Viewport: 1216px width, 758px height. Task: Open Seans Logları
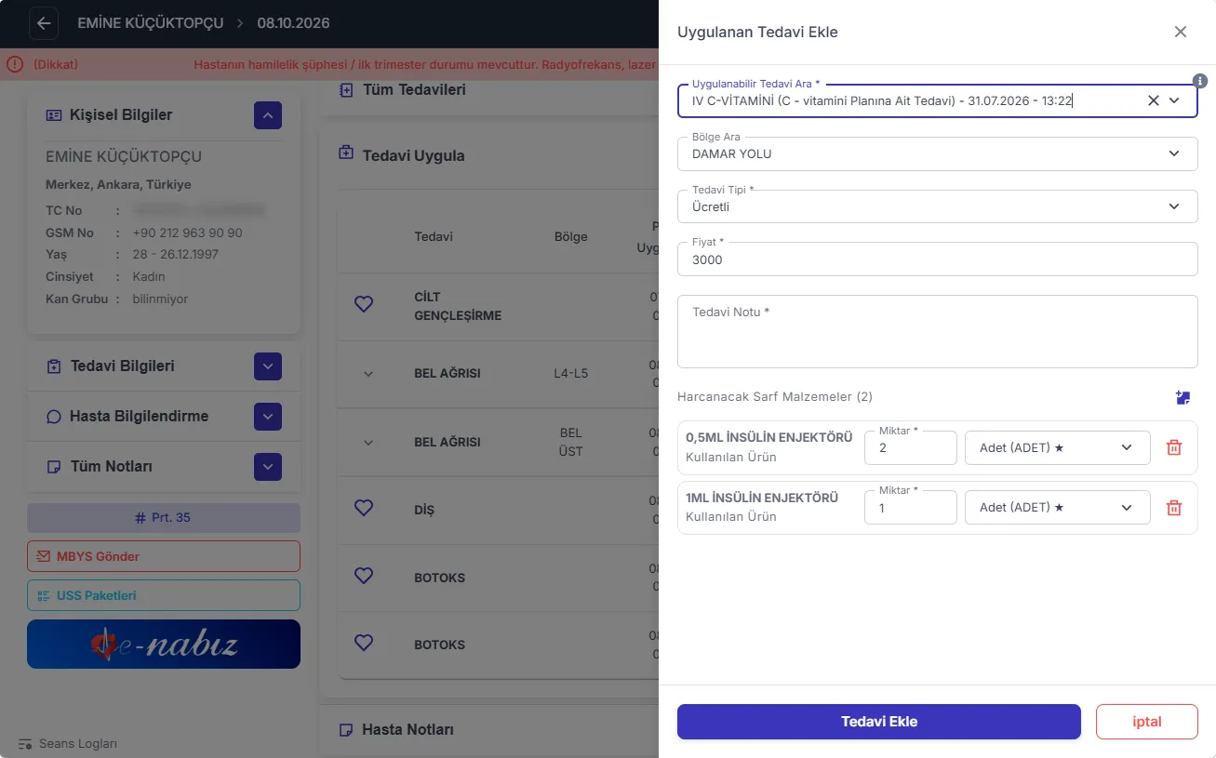tap(68, 744)
